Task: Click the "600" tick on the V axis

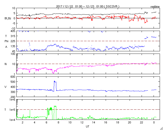Action: (13, 77)
